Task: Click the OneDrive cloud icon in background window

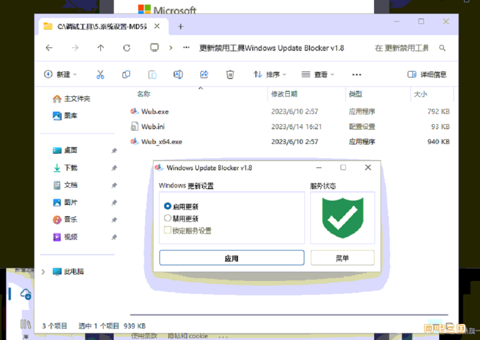Action: (x=26, y=294)
